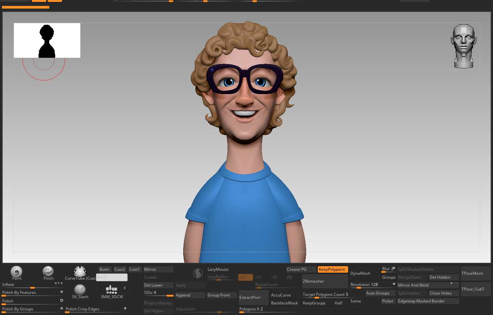Screen dimensions: 493x315
Task: Choose the CurveTube brush
Action: click(x=80, y=272)
